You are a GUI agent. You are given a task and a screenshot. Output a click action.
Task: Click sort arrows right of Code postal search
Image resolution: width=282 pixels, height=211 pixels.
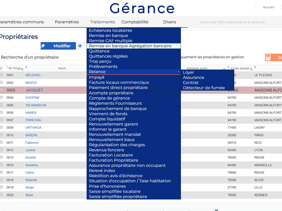pyautogui.click(x=255, y=68)
